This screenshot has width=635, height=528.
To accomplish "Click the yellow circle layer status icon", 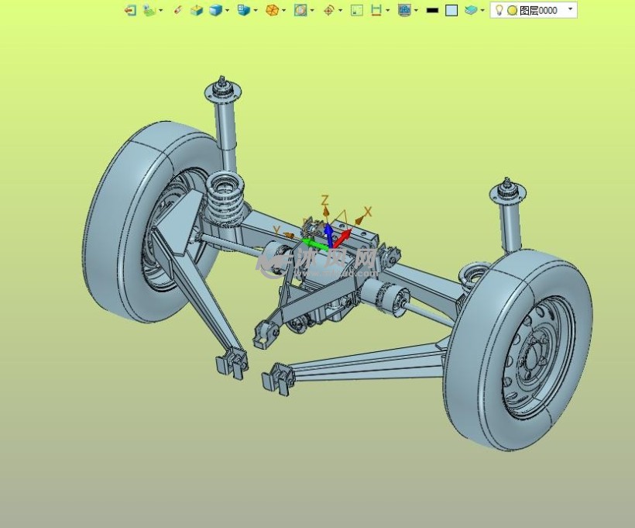I will [x=513, y=11].
